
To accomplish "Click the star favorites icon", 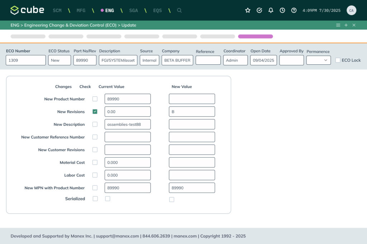I will tap(248, 10).
